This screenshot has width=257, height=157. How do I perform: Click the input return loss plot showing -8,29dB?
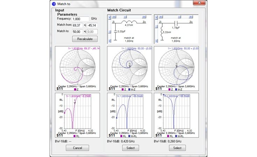click(77, 115)
